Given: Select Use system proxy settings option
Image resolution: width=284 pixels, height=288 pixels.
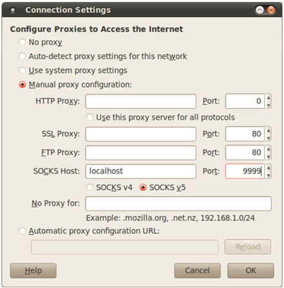Looking at the screenshot, I should click(x=23, y=70).
